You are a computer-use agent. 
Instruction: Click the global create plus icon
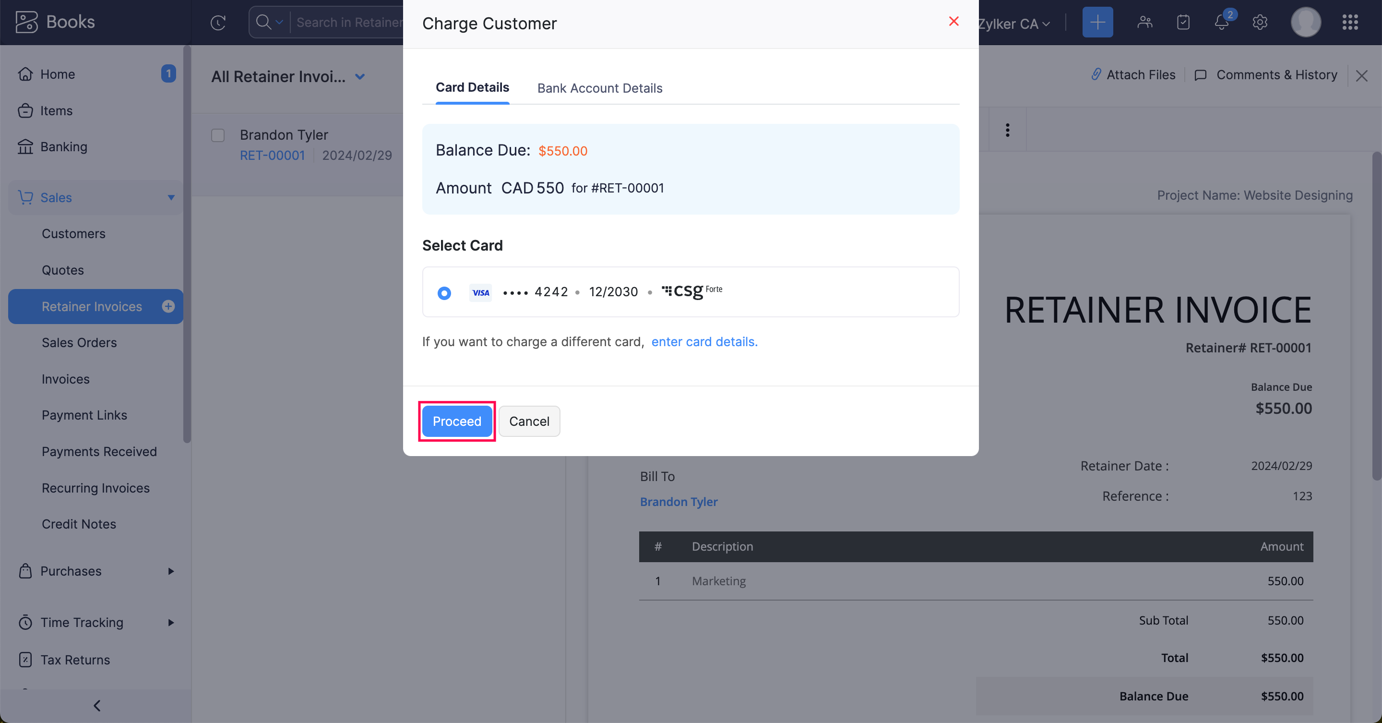click(x=1097, y=22)
